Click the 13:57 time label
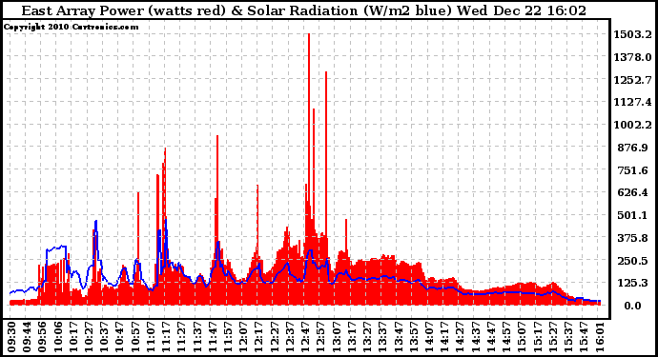The height and width of the screenshot is (357, 658). (x=414, y=337)
